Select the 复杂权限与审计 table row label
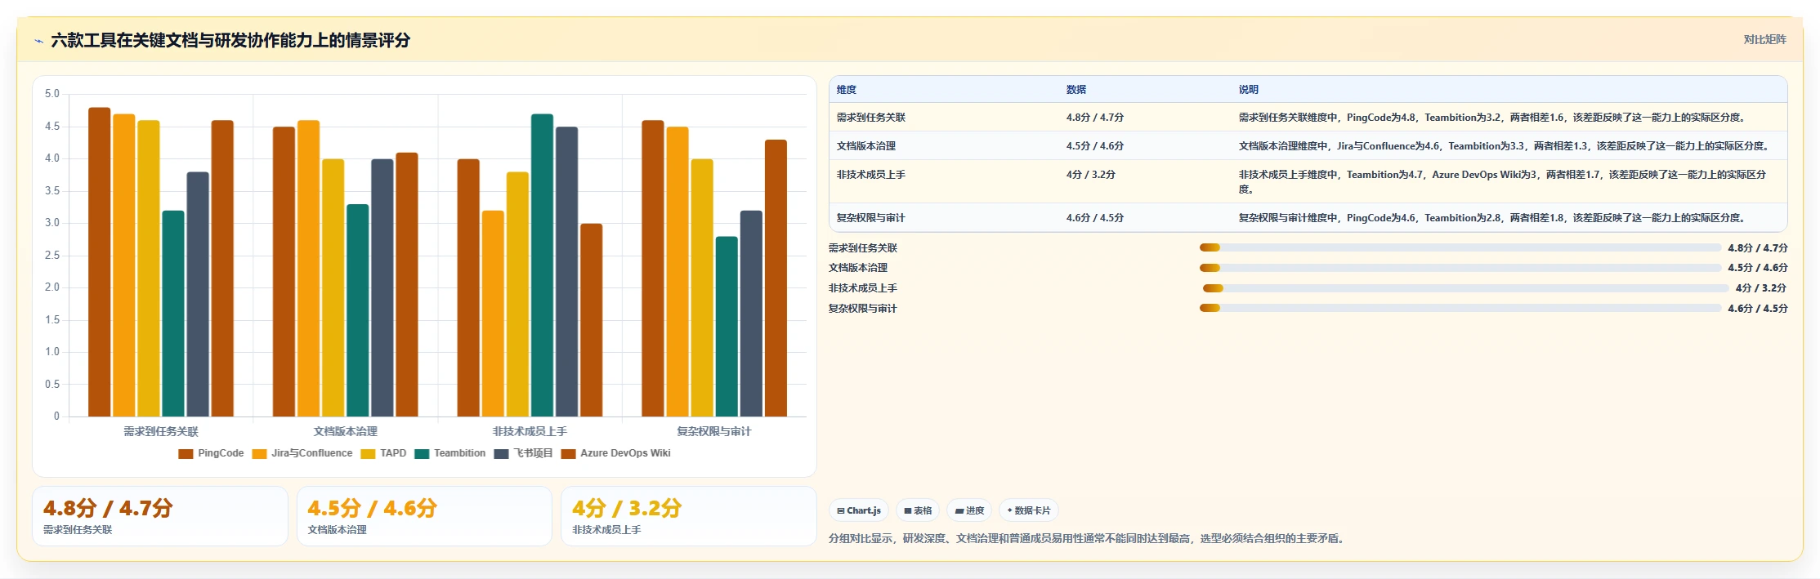Screen dimensions: 1820x579 click(x=871, y=218)
